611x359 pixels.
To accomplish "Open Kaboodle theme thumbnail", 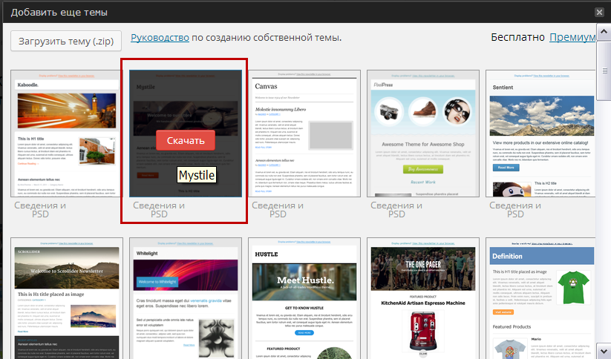I will [x=67, y=134].
